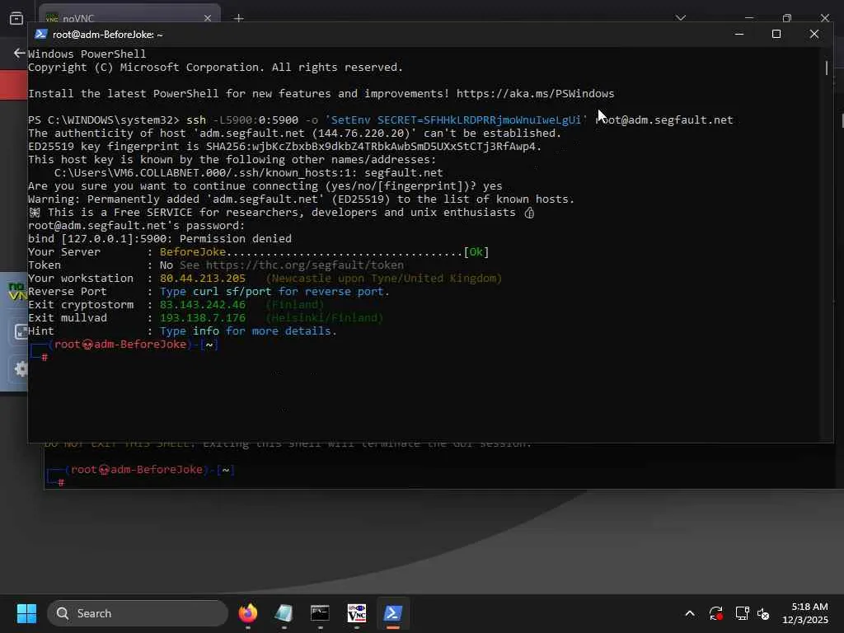
Task: Click the SECRET SetEnv string in the ssh command
Action: tap(456, 120)
